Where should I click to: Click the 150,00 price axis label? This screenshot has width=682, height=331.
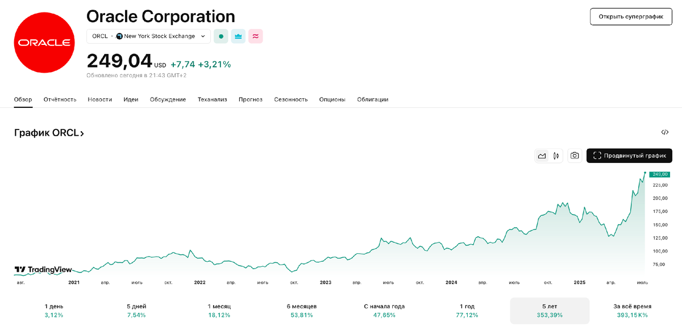[x=660, y=225]
